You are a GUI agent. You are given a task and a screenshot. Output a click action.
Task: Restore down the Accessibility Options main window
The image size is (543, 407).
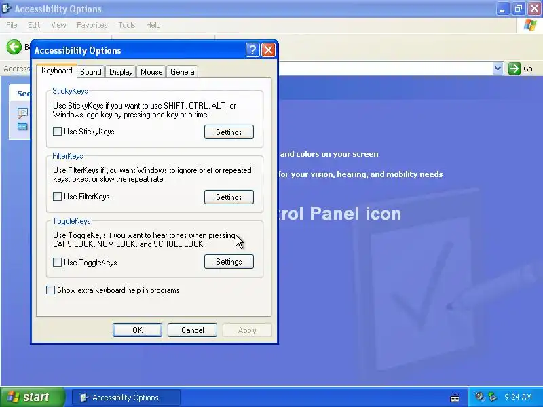point(519,9)
